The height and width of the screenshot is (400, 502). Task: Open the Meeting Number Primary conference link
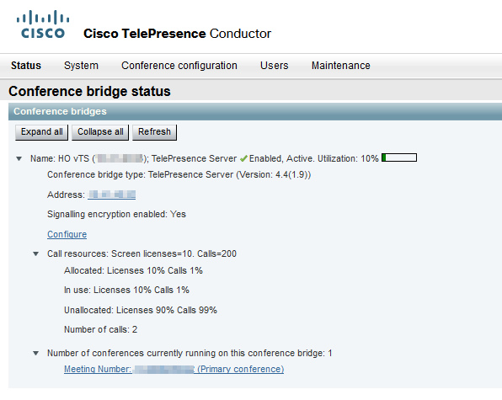(x=174, y=369)
